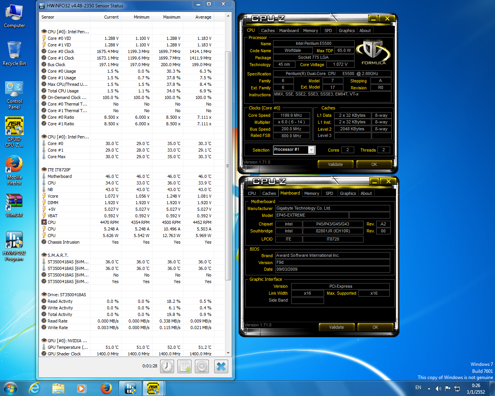Image resolution: width=495 pixels, height=396 pixels.
Task: Switch to CPU-Z via its taskbar button
Action: coord(154,388)
